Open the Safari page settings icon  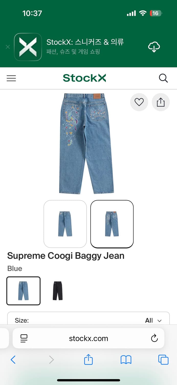coord(24,338)
